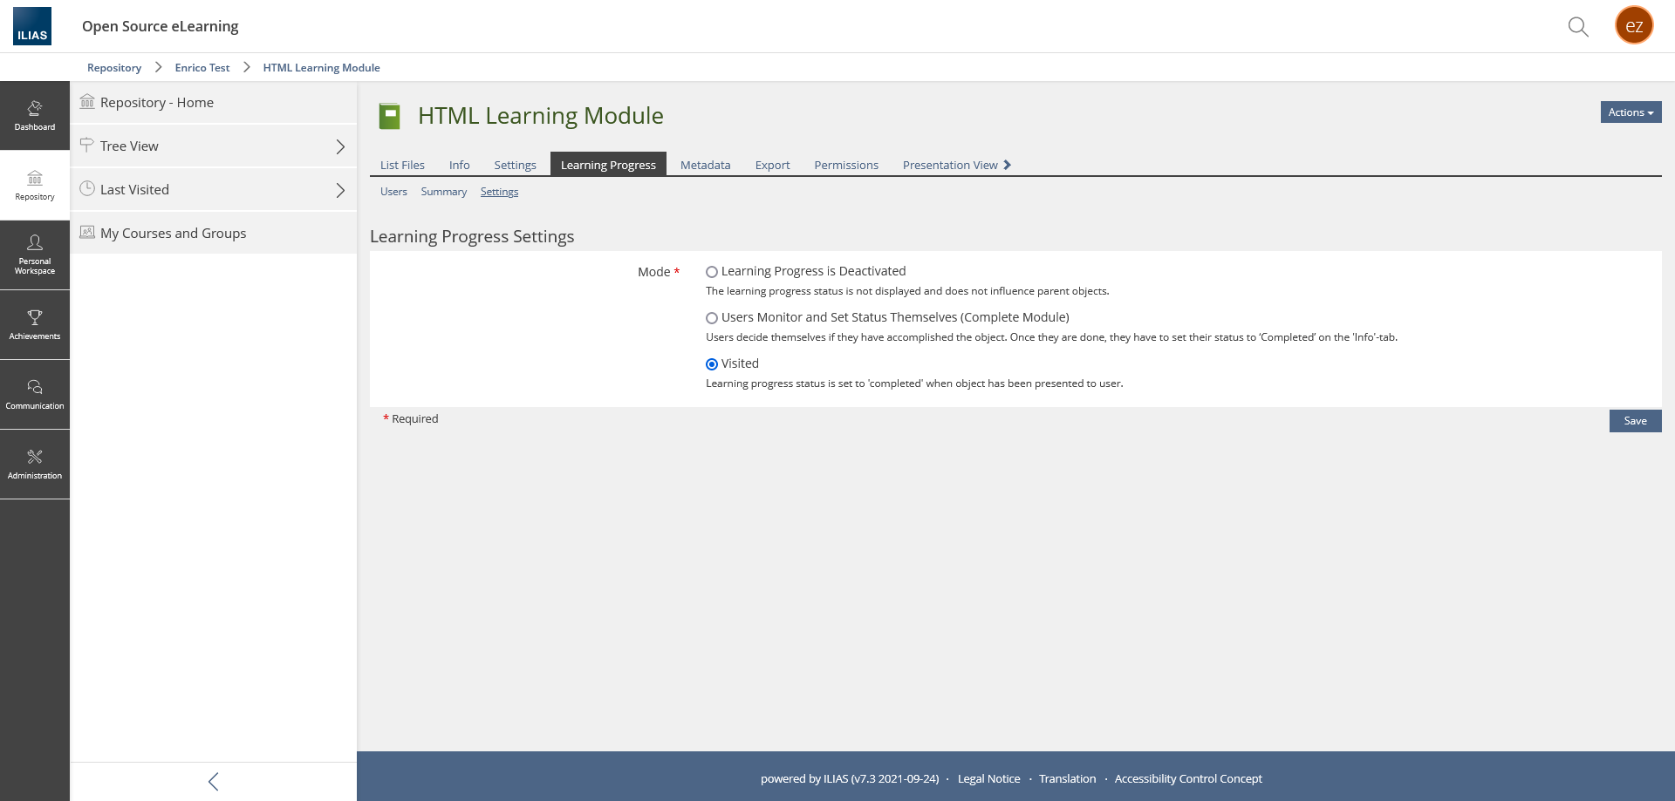Click the Open Source eLearning header text
The image size is (1675, 801).
coord(160,26)
